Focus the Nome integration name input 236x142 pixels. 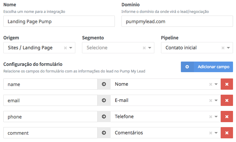pyautogui.click(x=59, y=22)
